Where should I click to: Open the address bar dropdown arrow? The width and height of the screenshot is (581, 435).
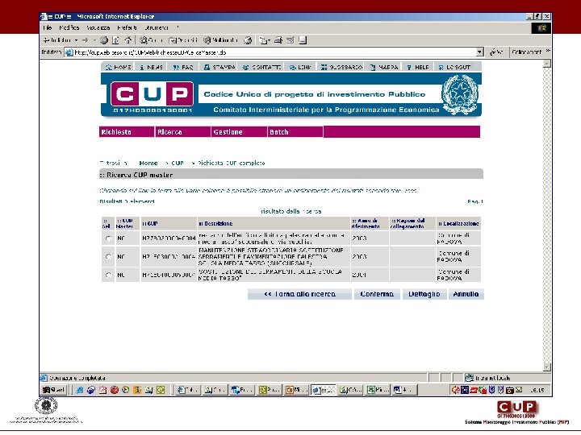pyautogui.click(x=480, y=52)
